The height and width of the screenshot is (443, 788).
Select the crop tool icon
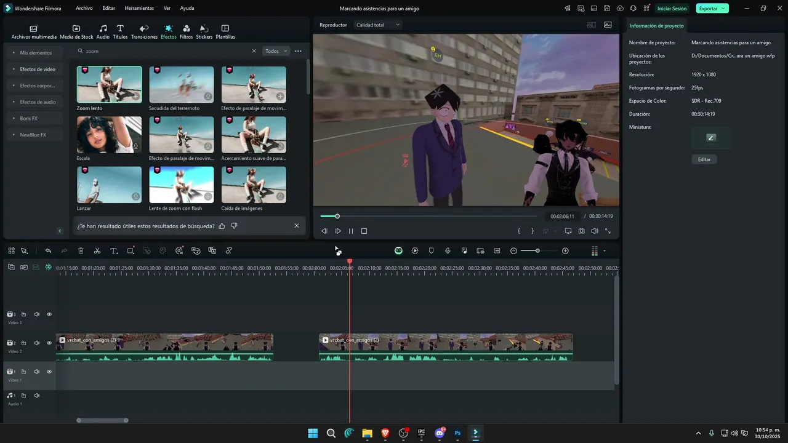click(x=131, y=251)
